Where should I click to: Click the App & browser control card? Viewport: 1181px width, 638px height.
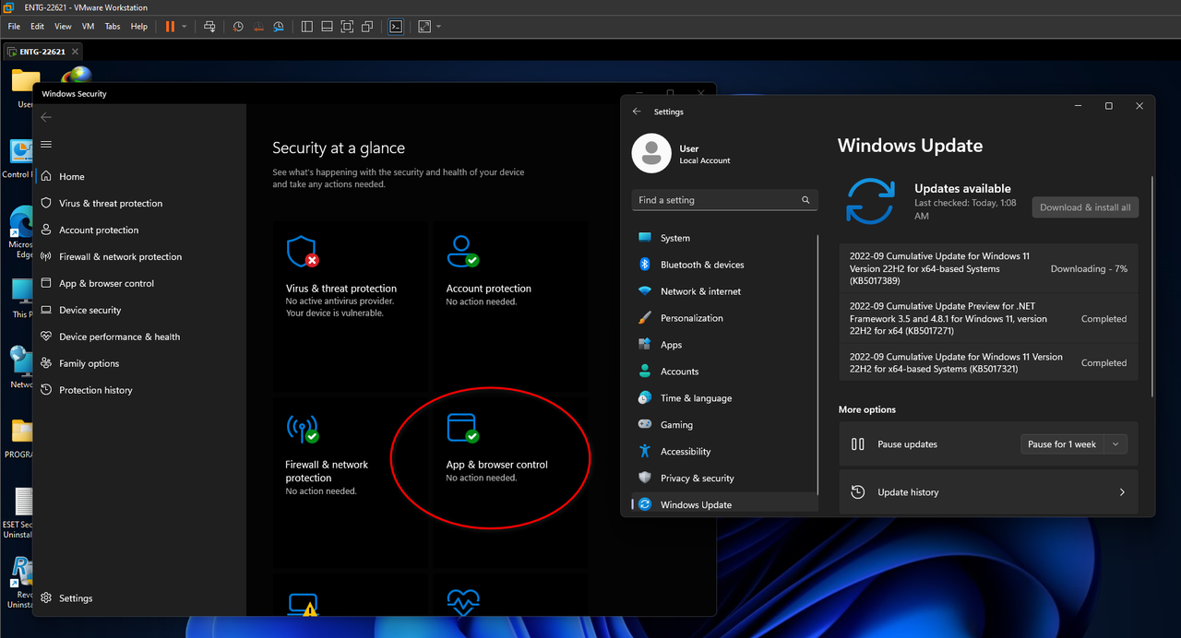[x=509, y=481]
